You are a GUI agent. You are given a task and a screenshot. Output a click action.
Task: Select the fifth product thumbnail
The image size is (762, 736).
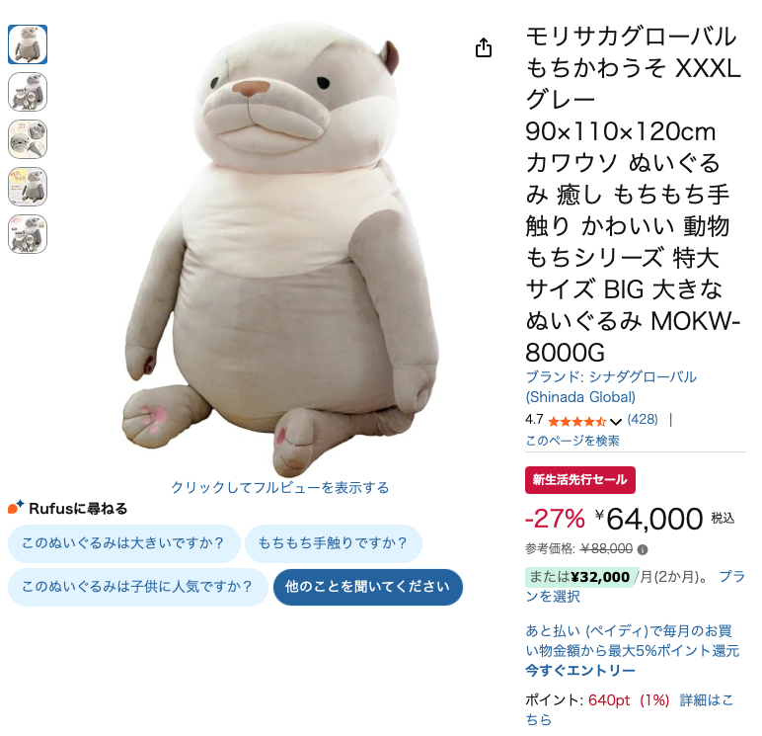[28, 234]
